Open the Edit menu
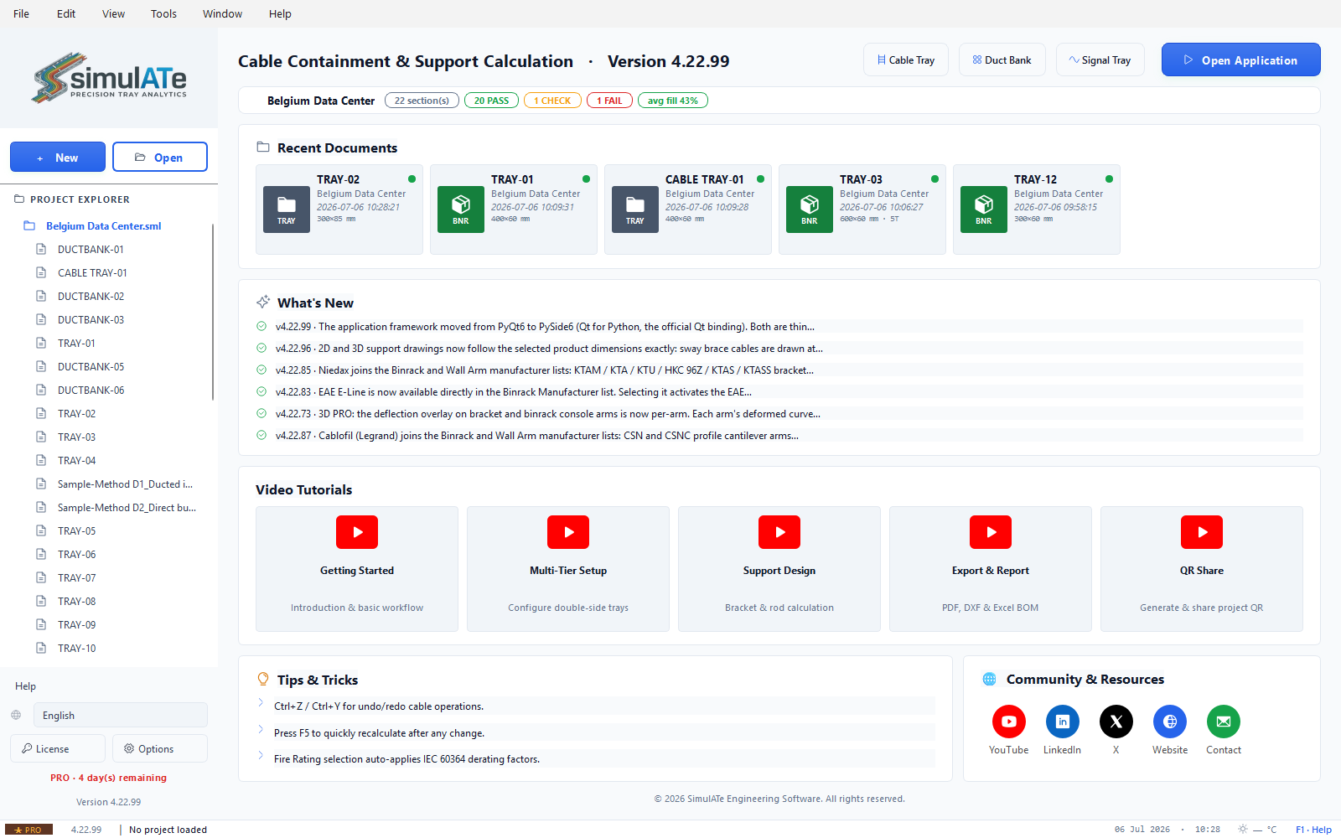Viewport: 1341px width, 838px height. coord(66,13)
